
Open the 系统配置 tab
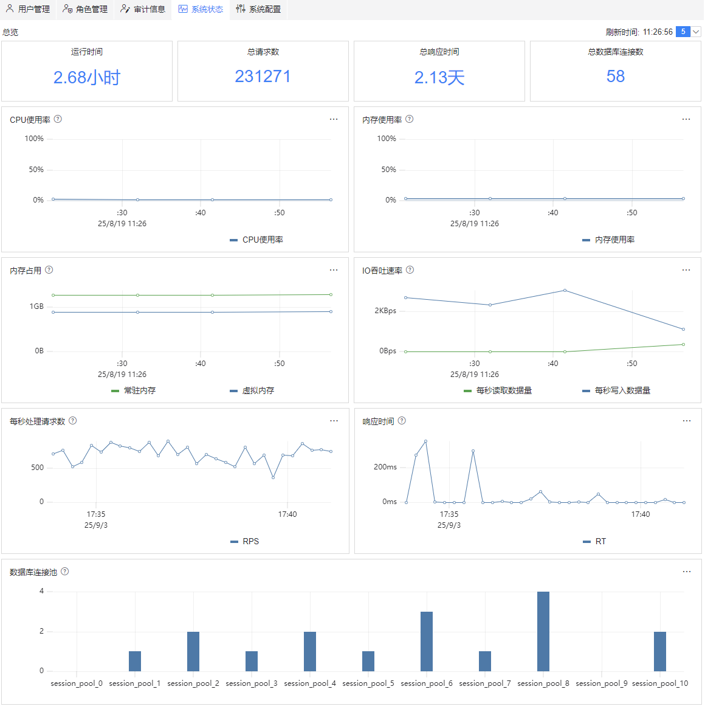pyautogui.click(x=258, y=9)
